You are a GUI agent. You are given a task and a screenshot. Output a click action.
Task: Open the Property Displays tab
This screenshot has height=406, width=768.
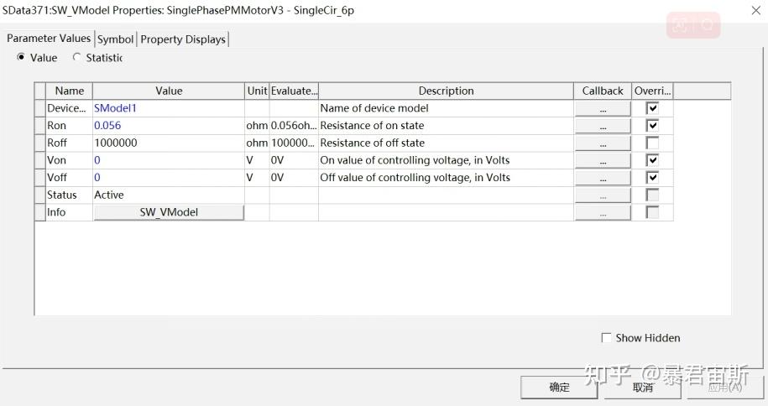click(x=183, y=39)
